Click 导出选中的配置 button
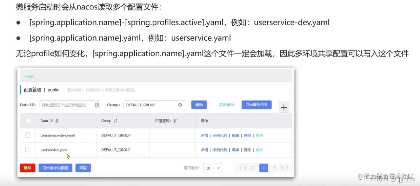The height and width of the screenshot is (186, 420). tap(55, 168)
